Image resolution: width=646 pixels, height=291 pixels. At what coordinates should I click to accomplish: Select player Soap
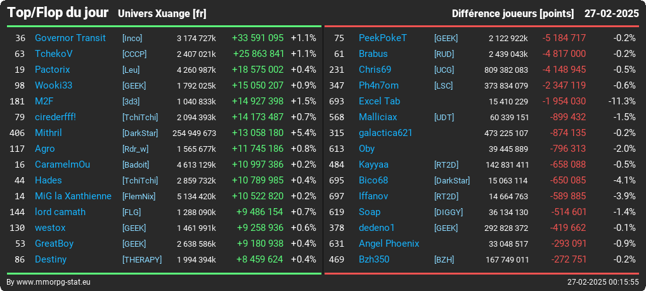point(370,212)
